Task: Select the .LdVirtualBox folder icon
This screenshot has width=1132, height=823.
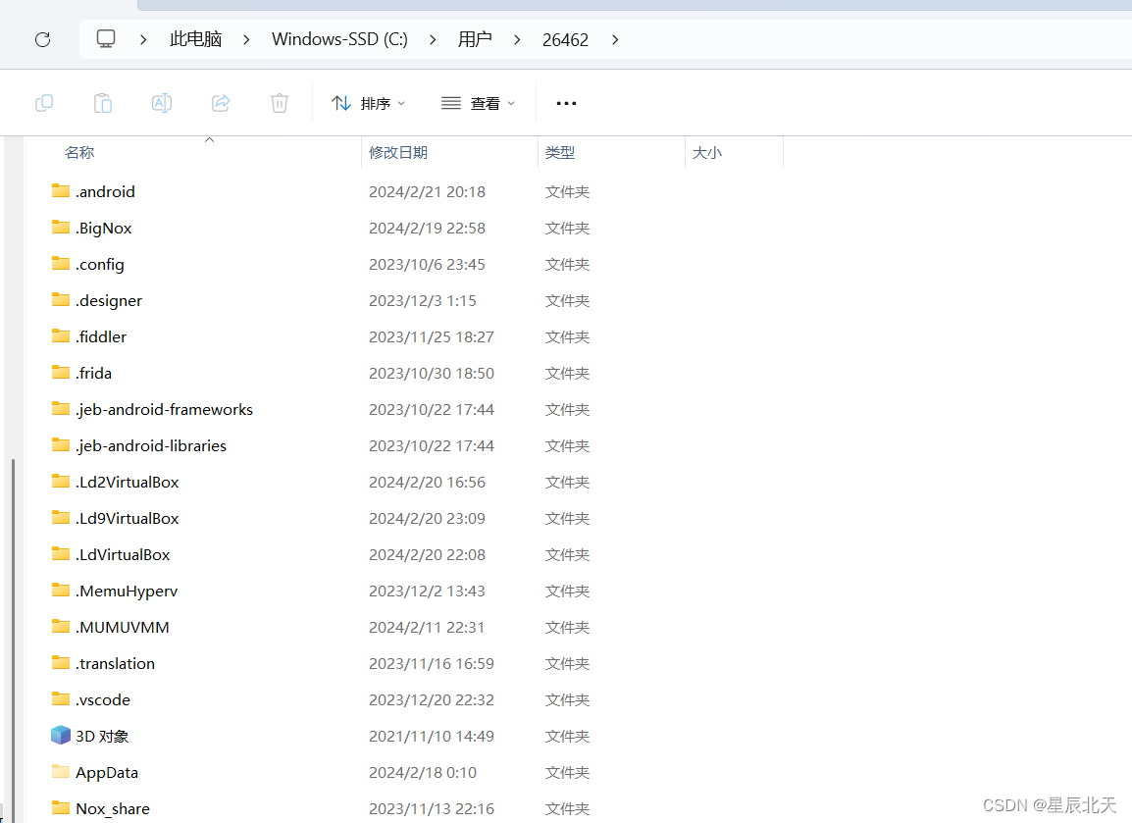Action: (x=61, y=553)
